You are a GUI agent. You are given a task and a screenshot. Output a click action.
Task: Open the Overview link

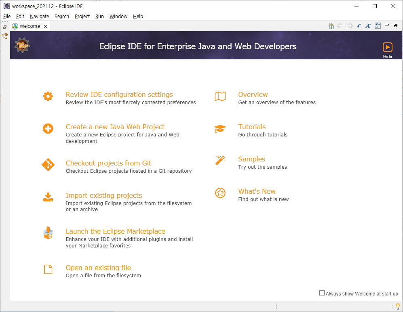click(x=253, y=94)
